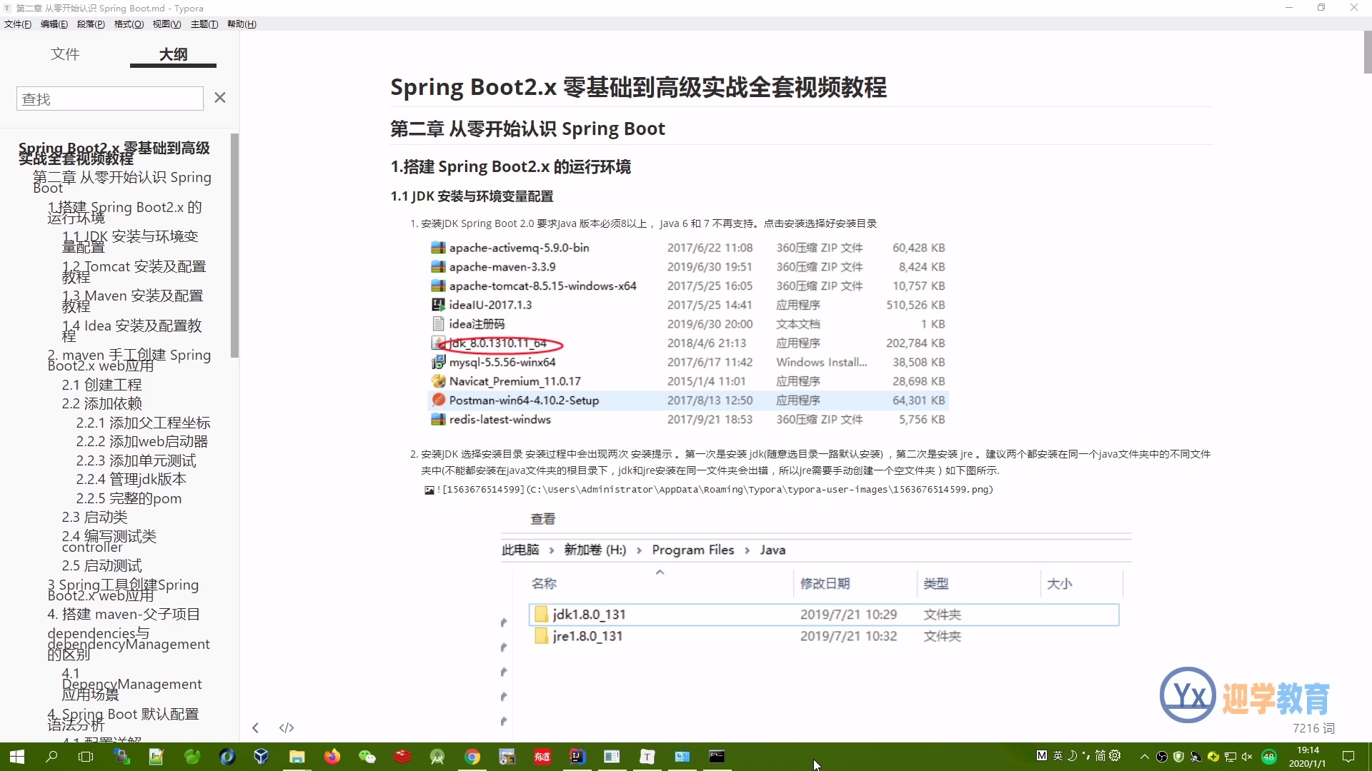Open the 段落(P) menu
This screenshot has width=1372, height=771.
(91, 24)
